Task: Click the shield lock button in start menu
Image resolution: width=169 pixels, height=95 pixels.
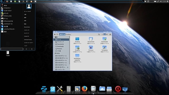Action: (26, 49)
